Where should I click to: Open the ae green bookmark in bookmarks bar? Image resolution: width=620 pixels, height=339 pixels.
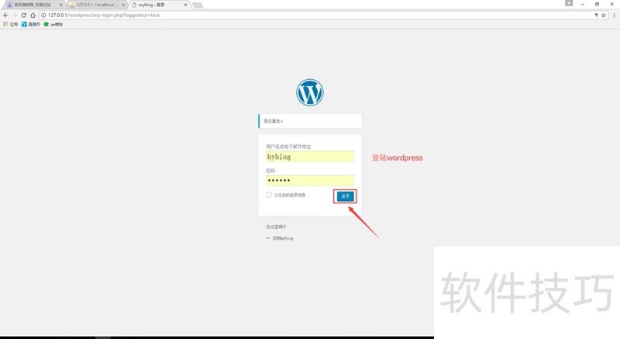click(x=53, y=24)
